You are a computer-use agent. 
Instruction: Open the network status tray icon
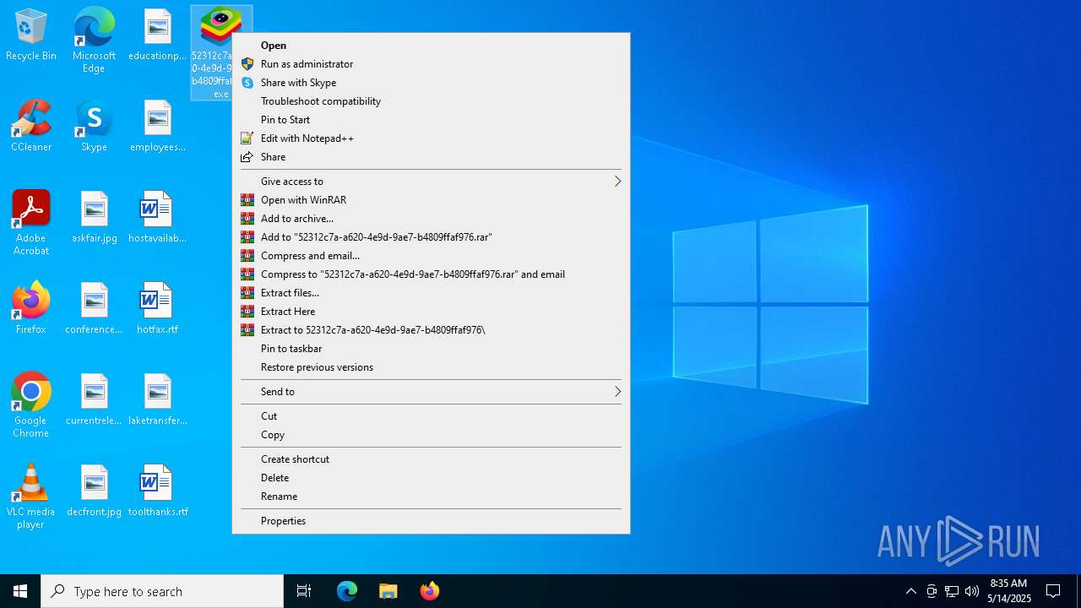pos(952,591)
